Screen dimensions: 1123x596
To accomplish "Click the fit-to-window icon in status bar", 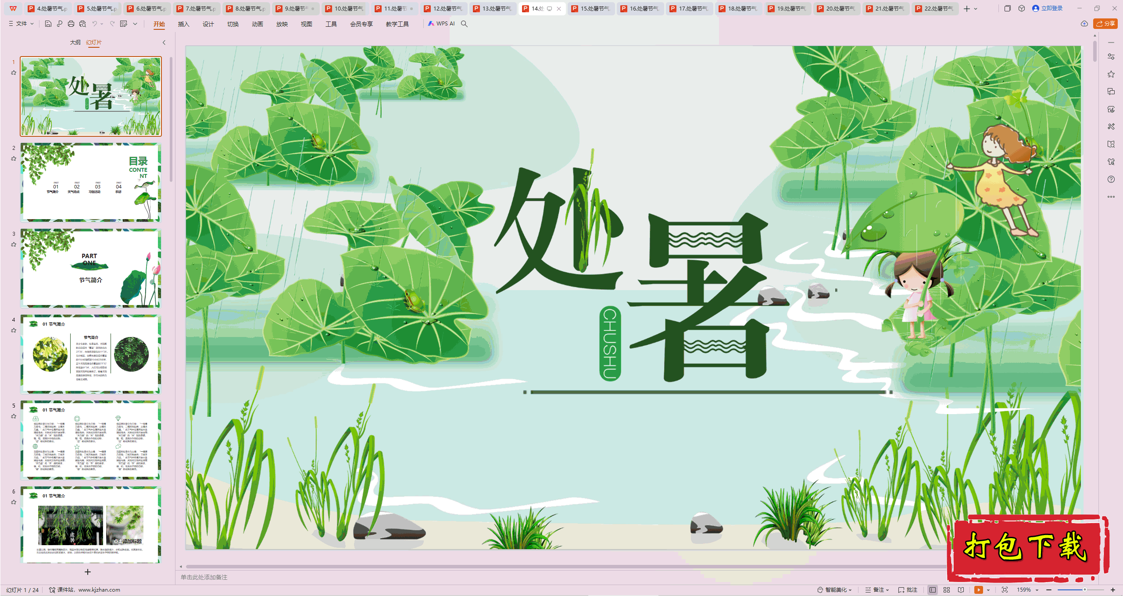I will [1005, 590].
